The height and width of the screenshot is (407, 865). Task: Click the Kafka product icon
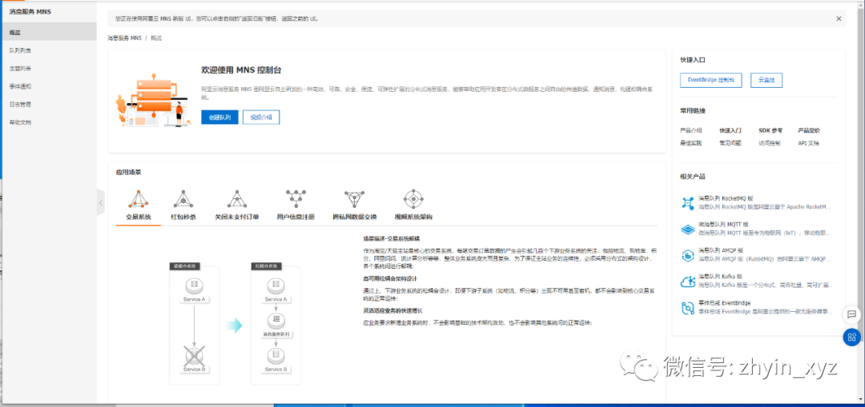[x=687, y=281]
